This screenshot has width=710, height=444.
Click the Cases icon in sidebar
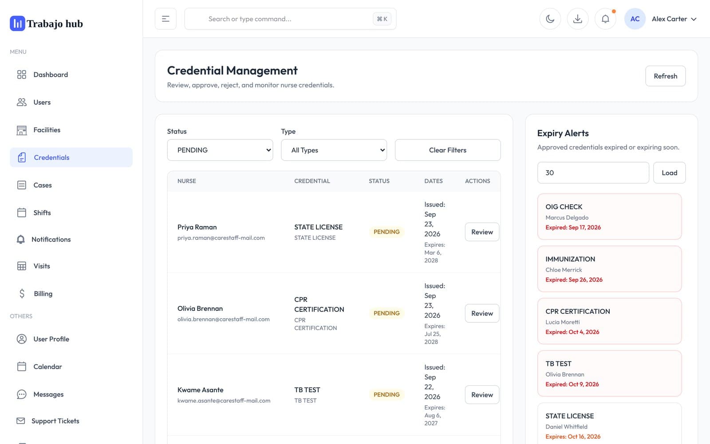[x=21, y=185]
